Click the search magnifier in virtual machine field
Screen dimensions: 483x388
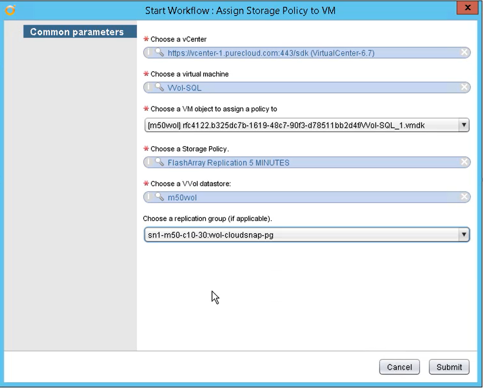(159, 87)
